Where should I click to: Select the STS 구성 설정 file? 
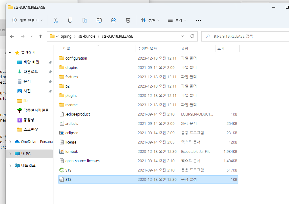(x=148, y=180)
